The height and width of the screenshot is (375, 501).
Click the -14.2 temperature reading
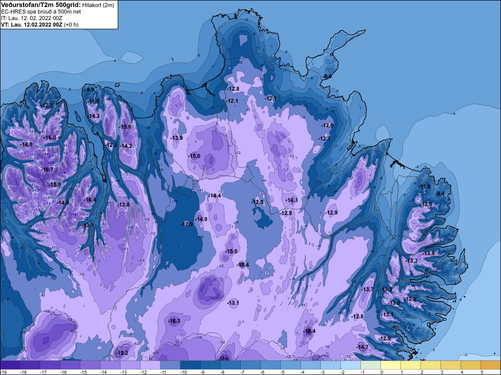coord(126,146)
